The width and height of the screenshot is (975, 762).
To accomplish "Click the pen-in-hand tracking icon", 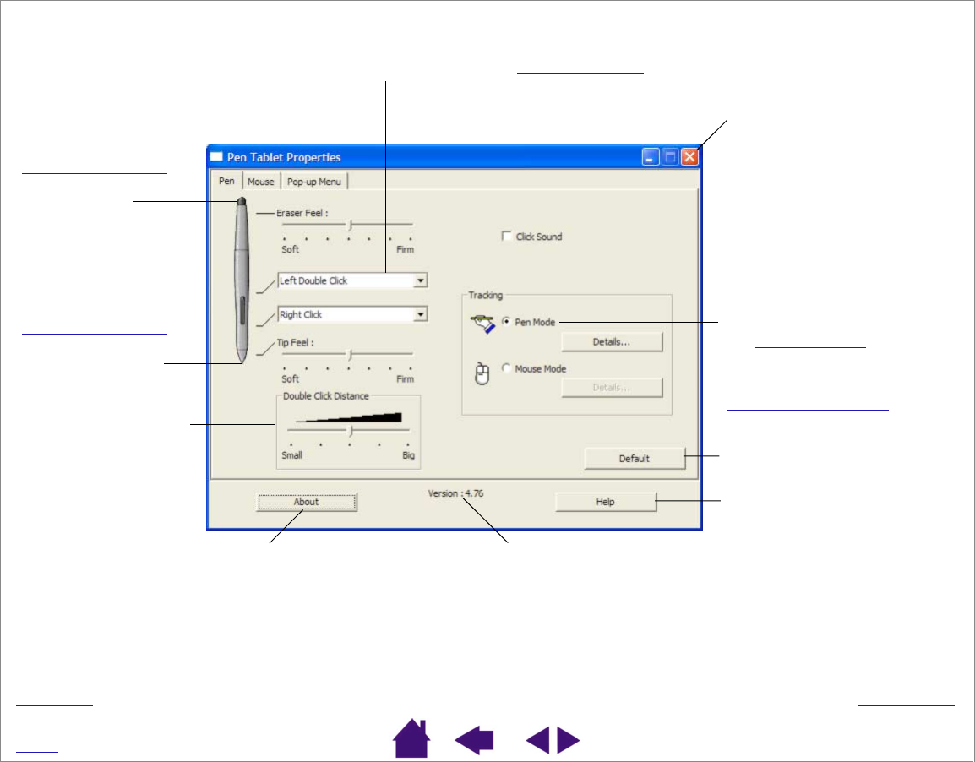I will coord(482,324).
